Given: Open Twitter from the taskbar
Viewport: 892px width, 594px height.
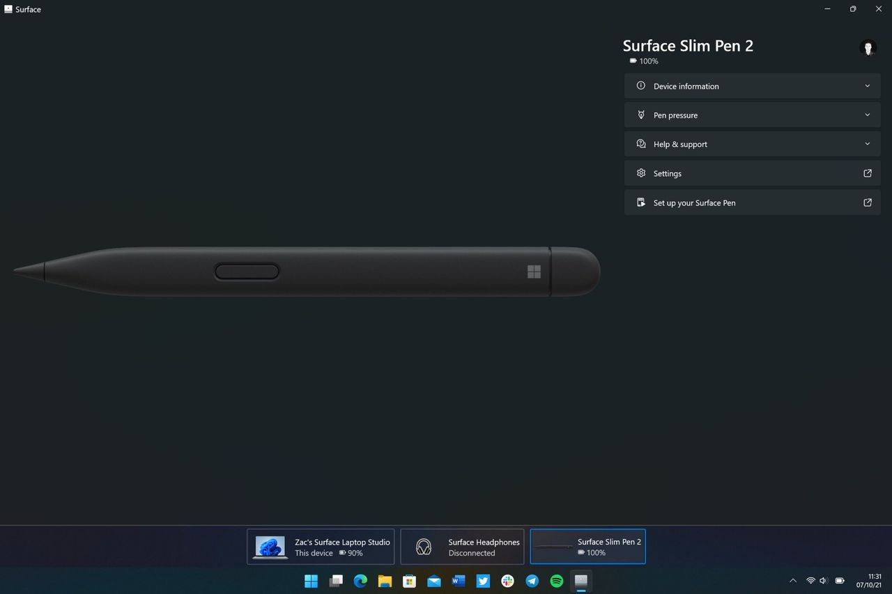Looking at the screenshot, I should [483, 581].
